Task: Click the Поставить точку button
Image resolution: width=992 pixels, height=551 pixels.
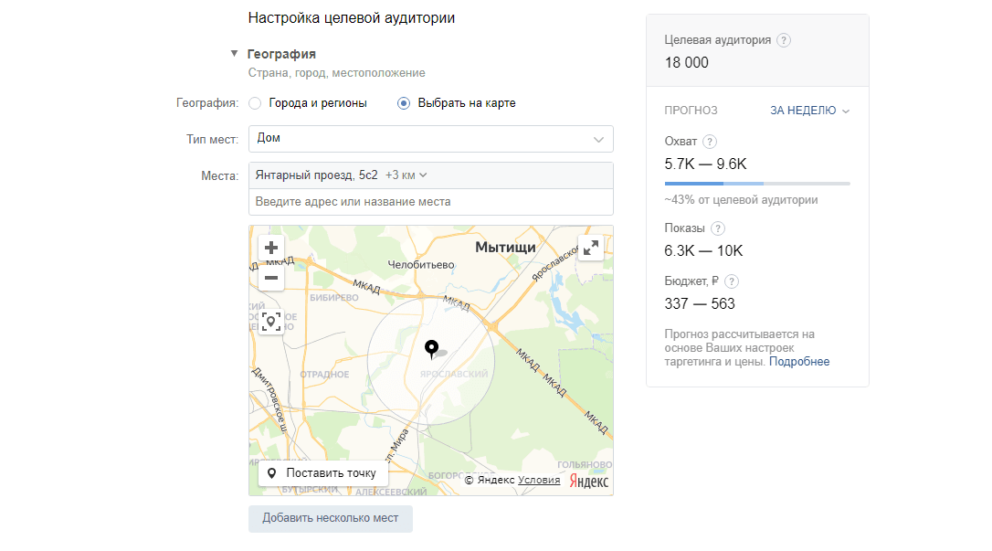Action: (323, 473)
